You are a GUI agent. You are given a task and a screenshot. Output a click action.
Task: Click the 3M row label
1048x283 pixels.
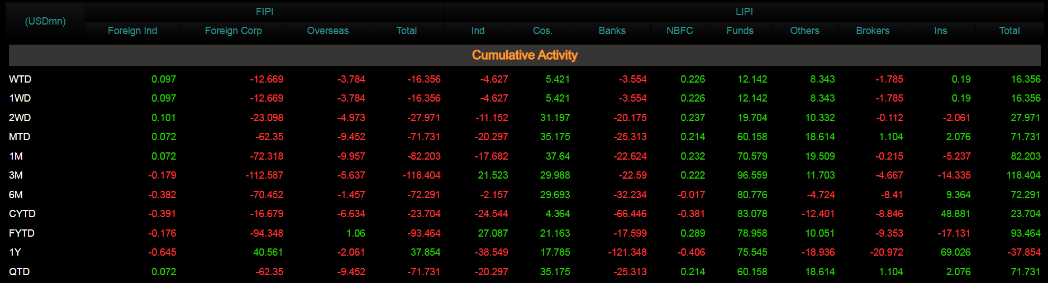[16, 175]
